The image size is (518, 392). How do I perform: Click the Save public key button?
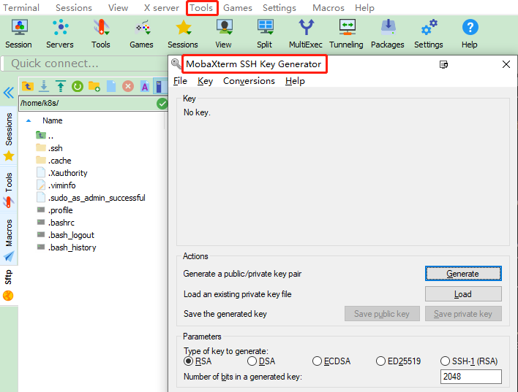tap(382, 314)
